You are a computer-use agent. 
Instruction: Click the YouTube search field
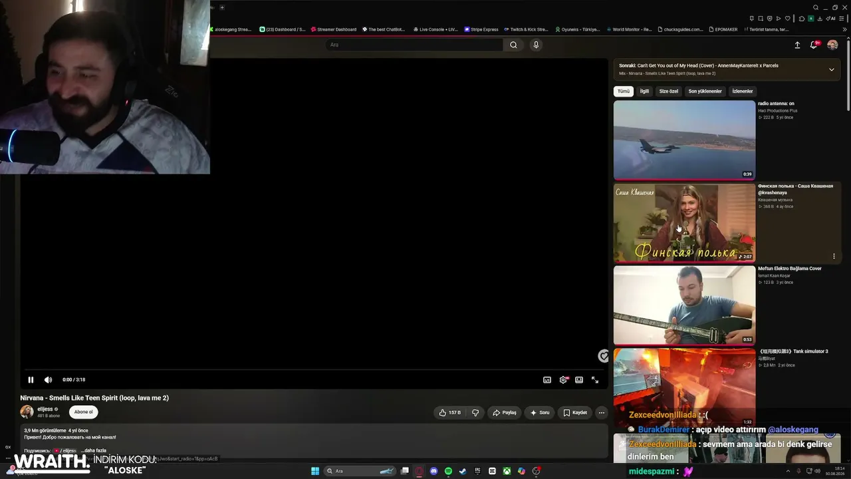pos(414,45)
